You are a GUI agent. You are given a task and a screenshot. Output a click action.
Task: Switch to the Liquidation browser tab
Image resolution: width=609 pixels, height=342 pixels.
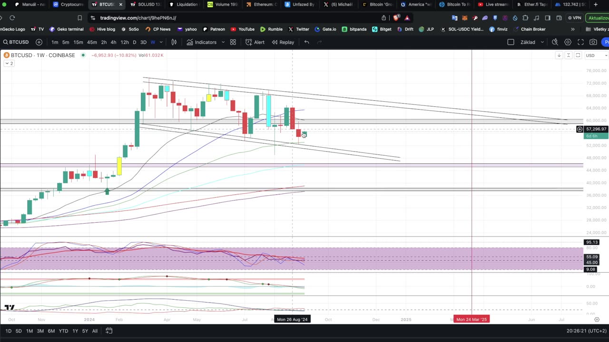(184, 4)
